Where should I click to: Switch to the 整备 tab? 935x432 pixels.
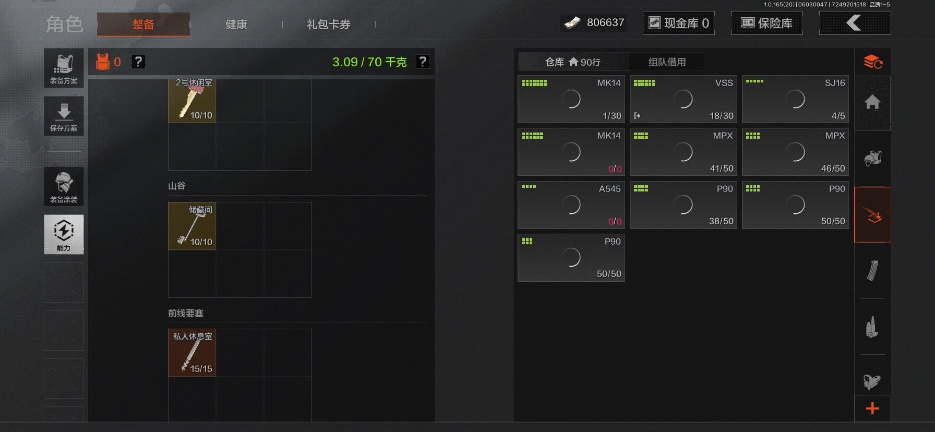point(143,24)
